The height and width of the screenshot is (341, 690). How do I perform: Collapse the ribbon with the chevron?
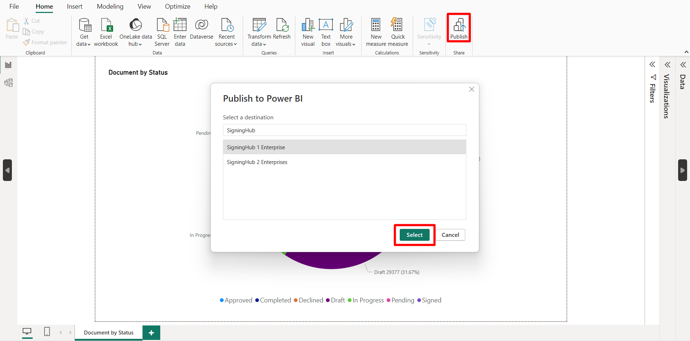click(686, 52)
